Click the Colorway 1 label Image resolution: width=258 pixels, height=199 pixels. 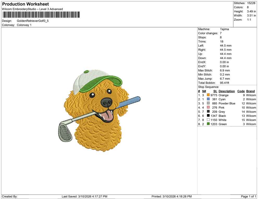coord(24,25)
